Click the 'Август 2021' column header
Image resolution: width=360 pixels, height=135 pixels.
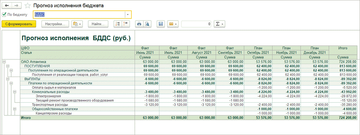click(x=202, y=53)
